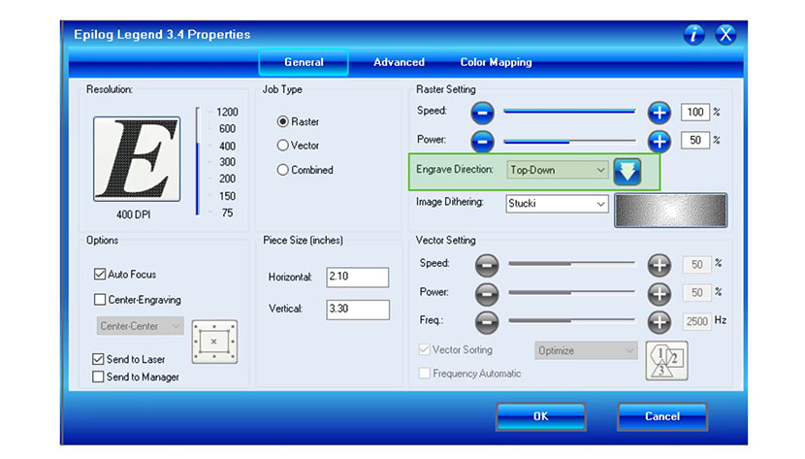Open the Engrave Direction dropdown
The image size is (805, 459).
coord(558,170)
